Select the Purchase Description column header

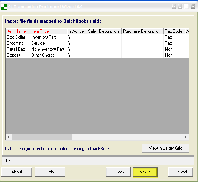pos(143,31)
